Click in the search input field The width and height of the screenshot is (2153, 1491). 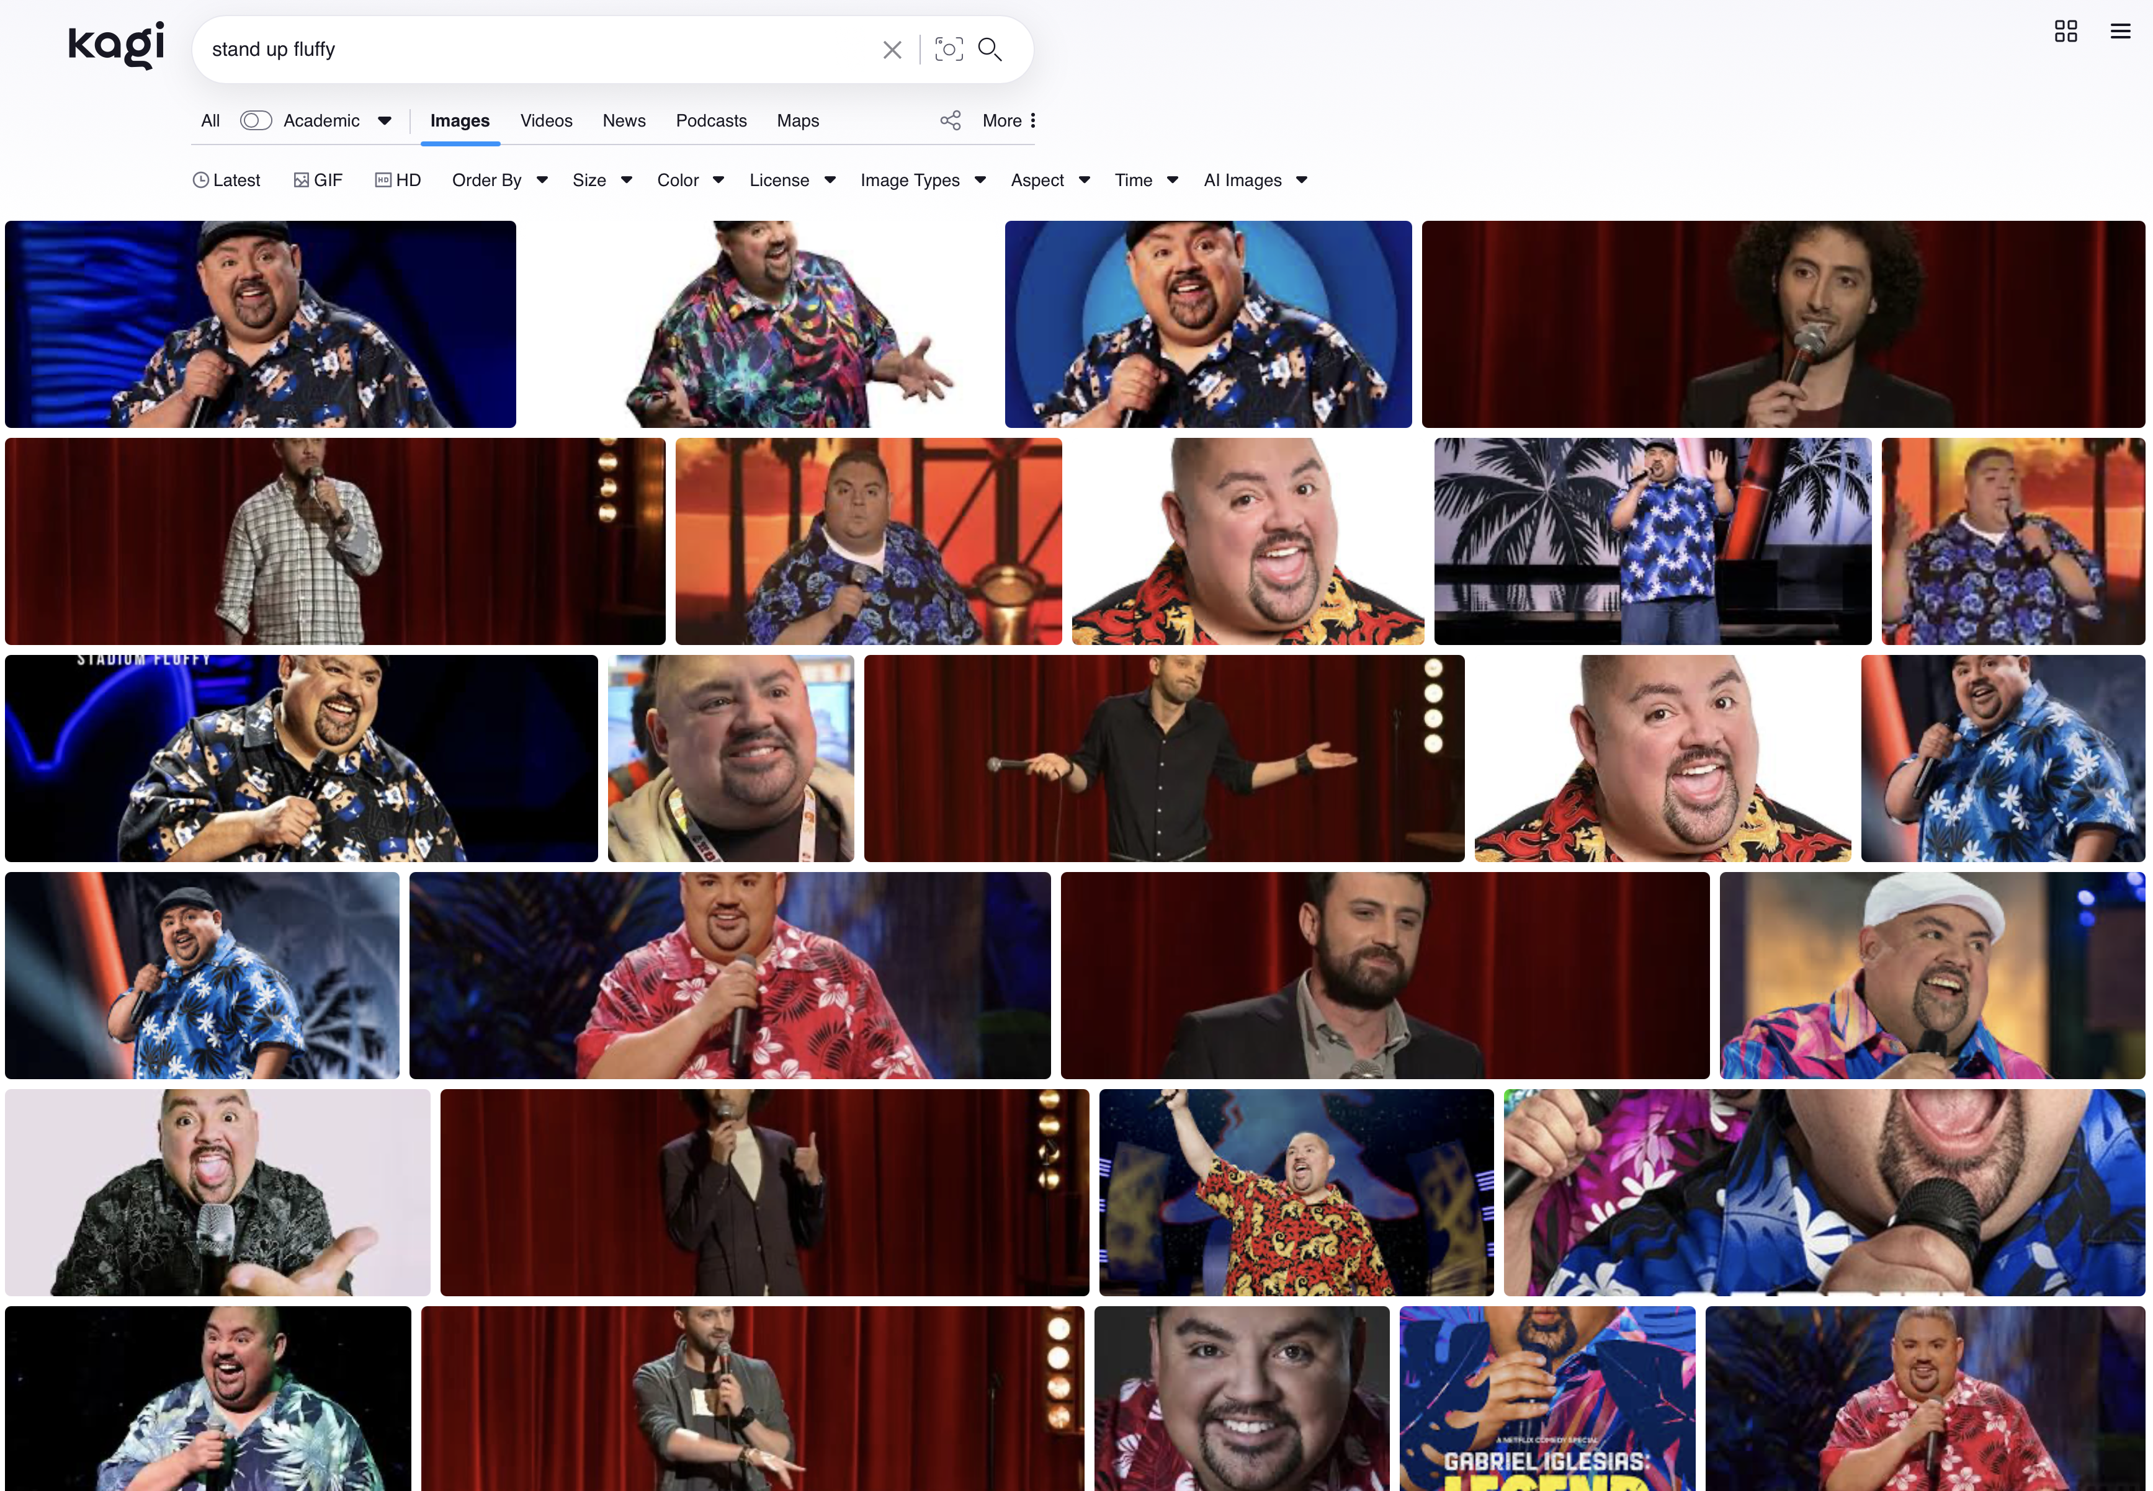(532, 50)
